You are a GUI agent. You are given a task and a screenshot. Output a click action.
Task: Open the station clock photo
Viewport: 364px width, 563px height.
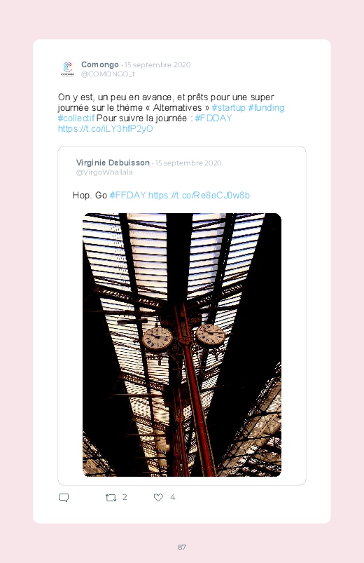point(182,345)
